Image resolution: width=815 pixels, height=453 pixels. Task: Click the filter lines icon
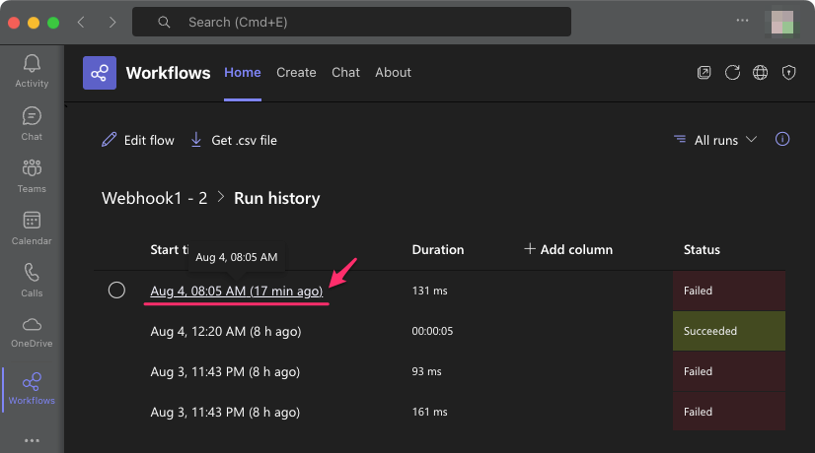680,139
